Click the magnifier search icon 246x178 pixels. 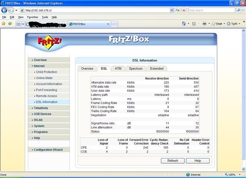click(239, 10)
